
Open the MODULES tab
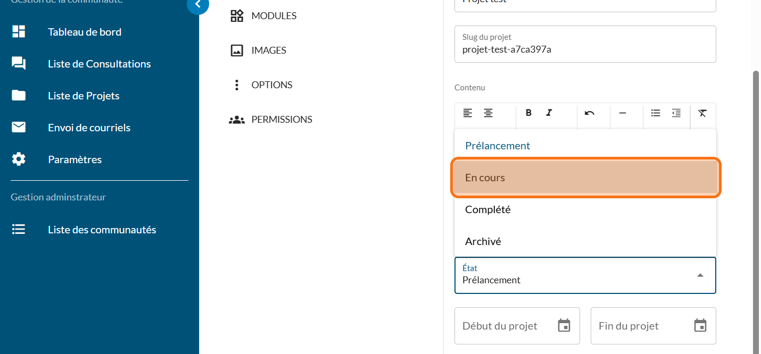point(274,16)
